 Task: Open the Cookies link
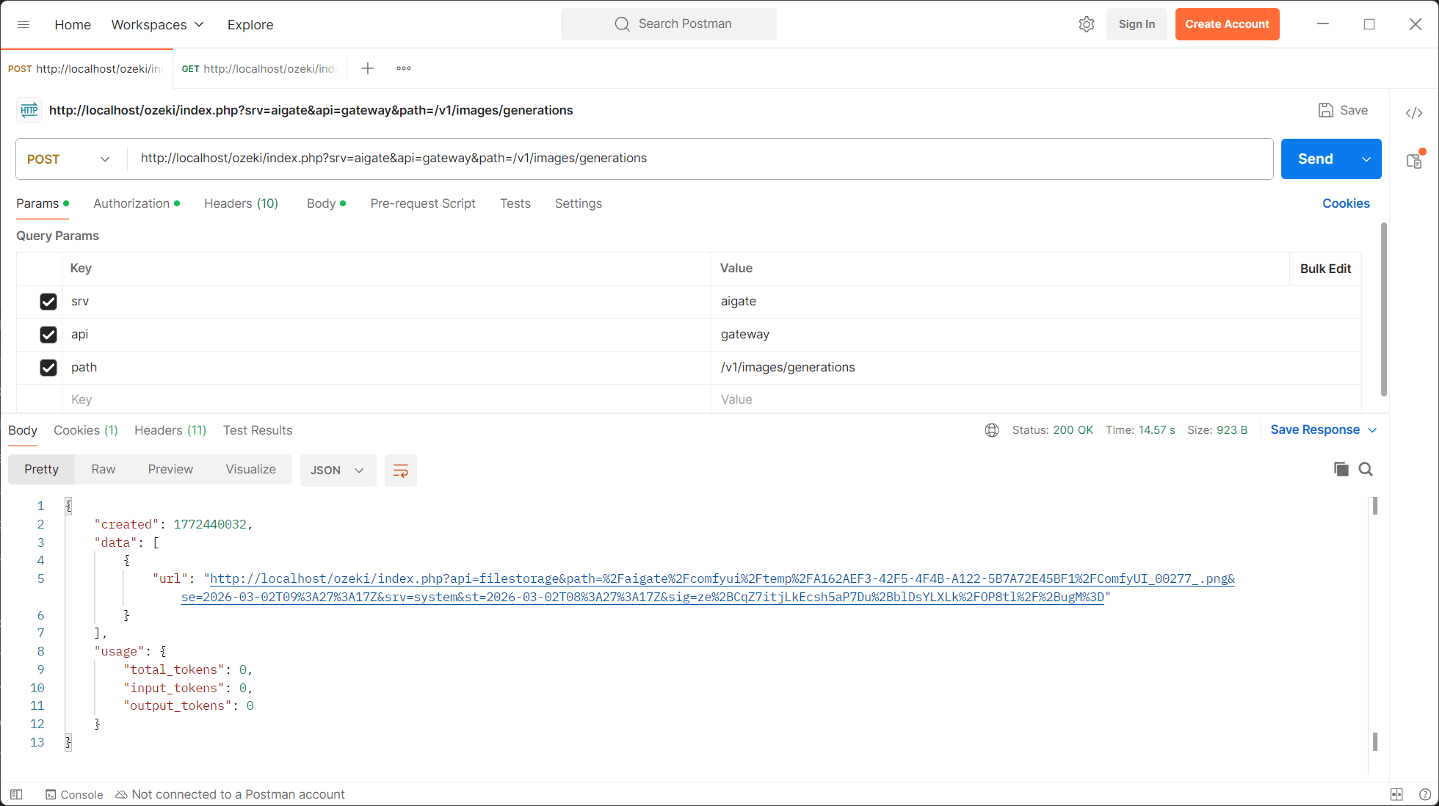point(1346,204)
